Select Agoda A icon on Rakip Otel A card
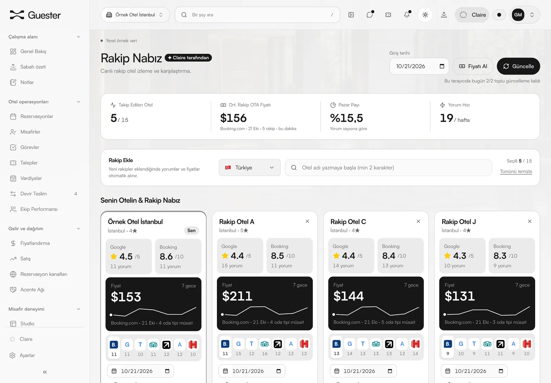Screen dimensions: 551x383 click(291, 348)
